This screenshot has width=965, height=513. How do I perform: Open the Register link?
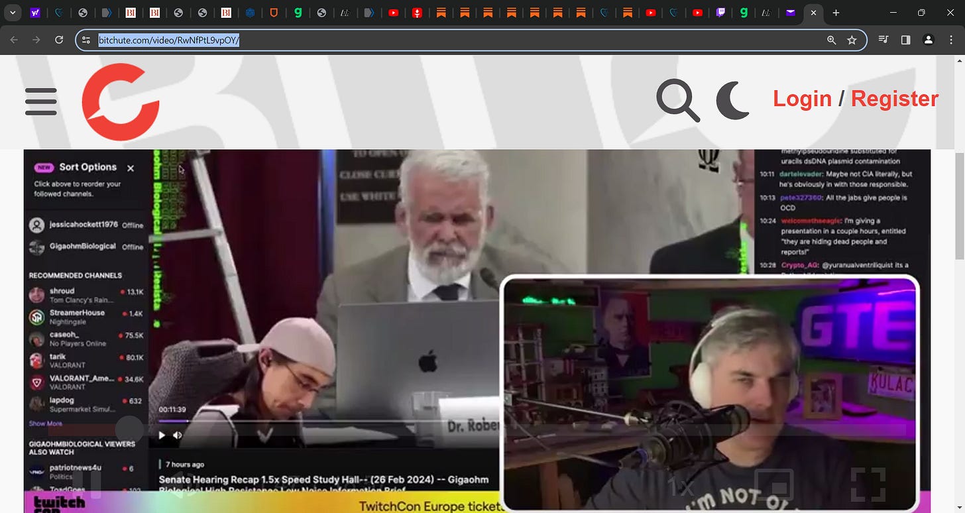895,99
